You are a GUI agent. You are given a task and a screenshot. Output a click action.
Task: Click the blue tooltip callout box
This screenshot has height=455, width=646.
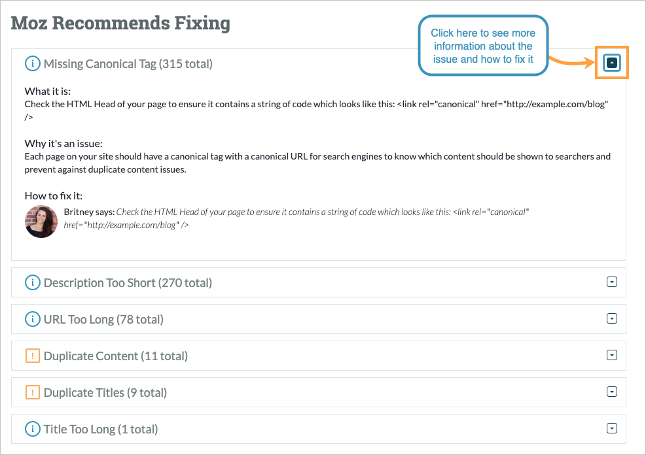(x=483, y=46)
